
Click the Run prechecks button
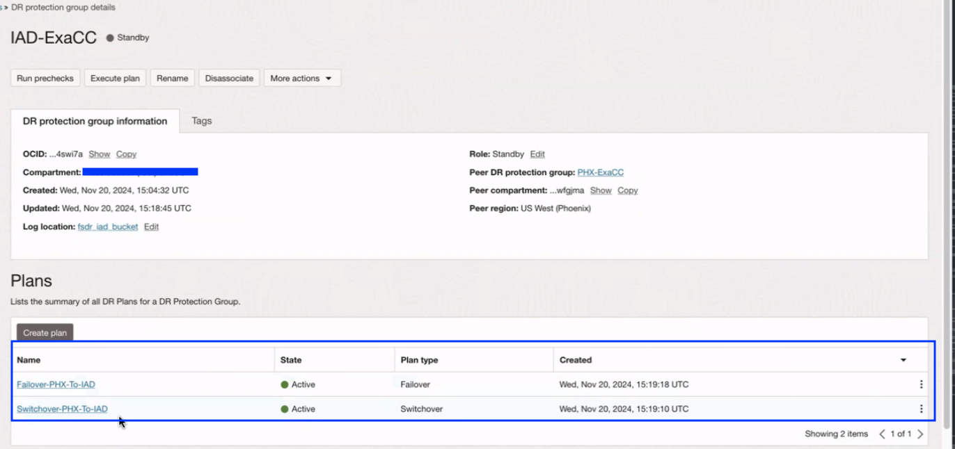[x=45, y=79]
